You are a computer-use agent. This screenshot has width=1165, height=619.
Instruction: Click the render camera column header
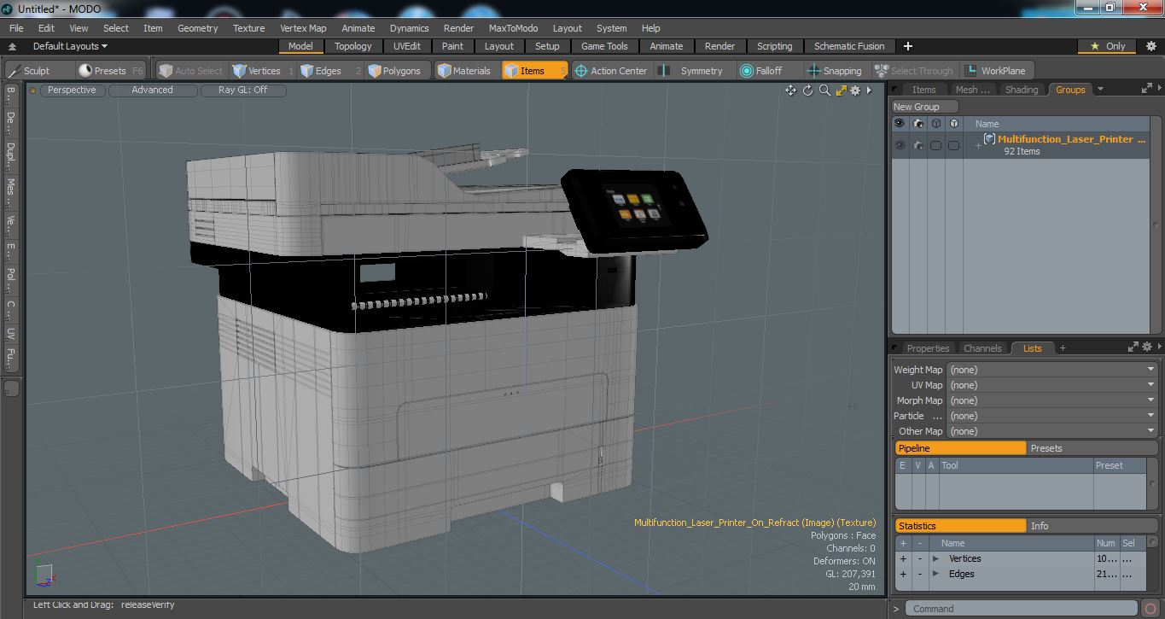[917, 124]
